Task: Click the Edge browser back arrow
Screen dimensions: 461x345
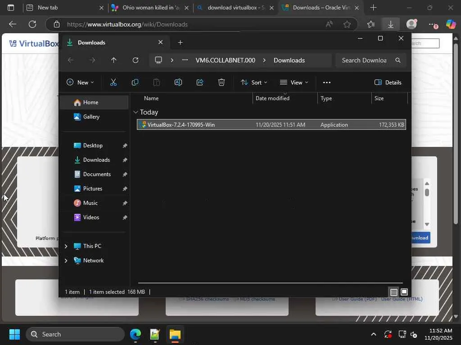Action: [12, 24]
